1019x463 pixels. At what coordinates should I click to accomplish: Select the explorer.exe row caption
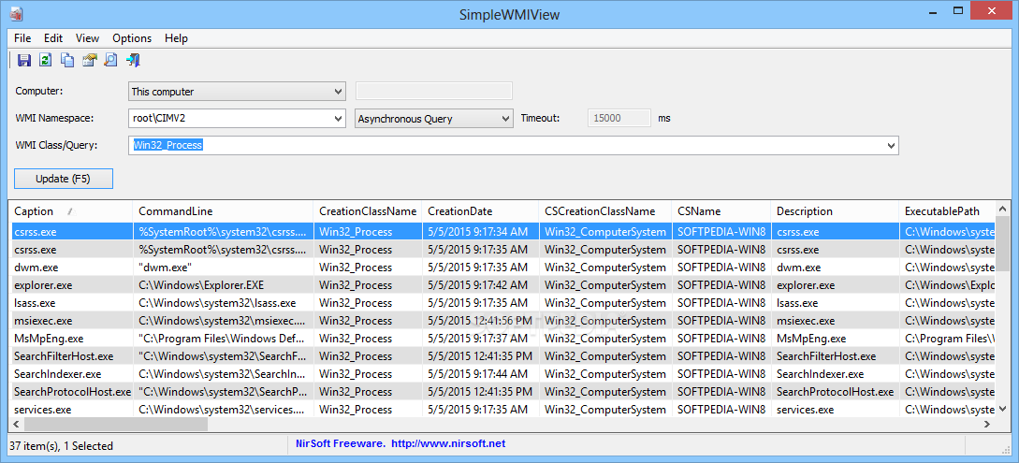(43, 285)
